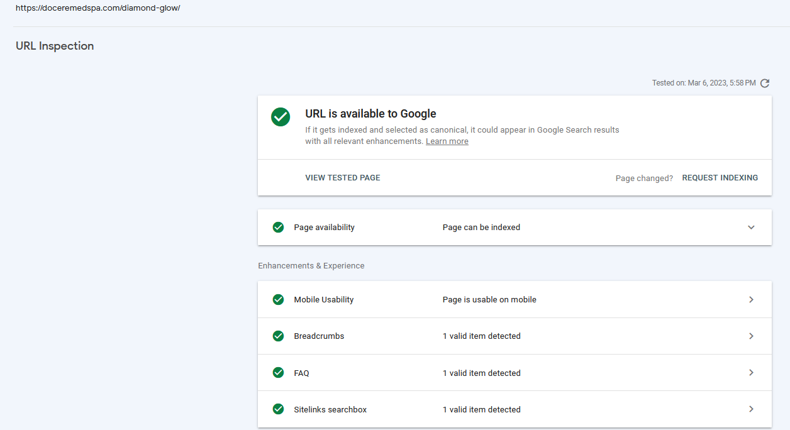The image size is (790, 430).
Task: Click REQUEST INDEXING button
Action: click(x=720, y=178)
